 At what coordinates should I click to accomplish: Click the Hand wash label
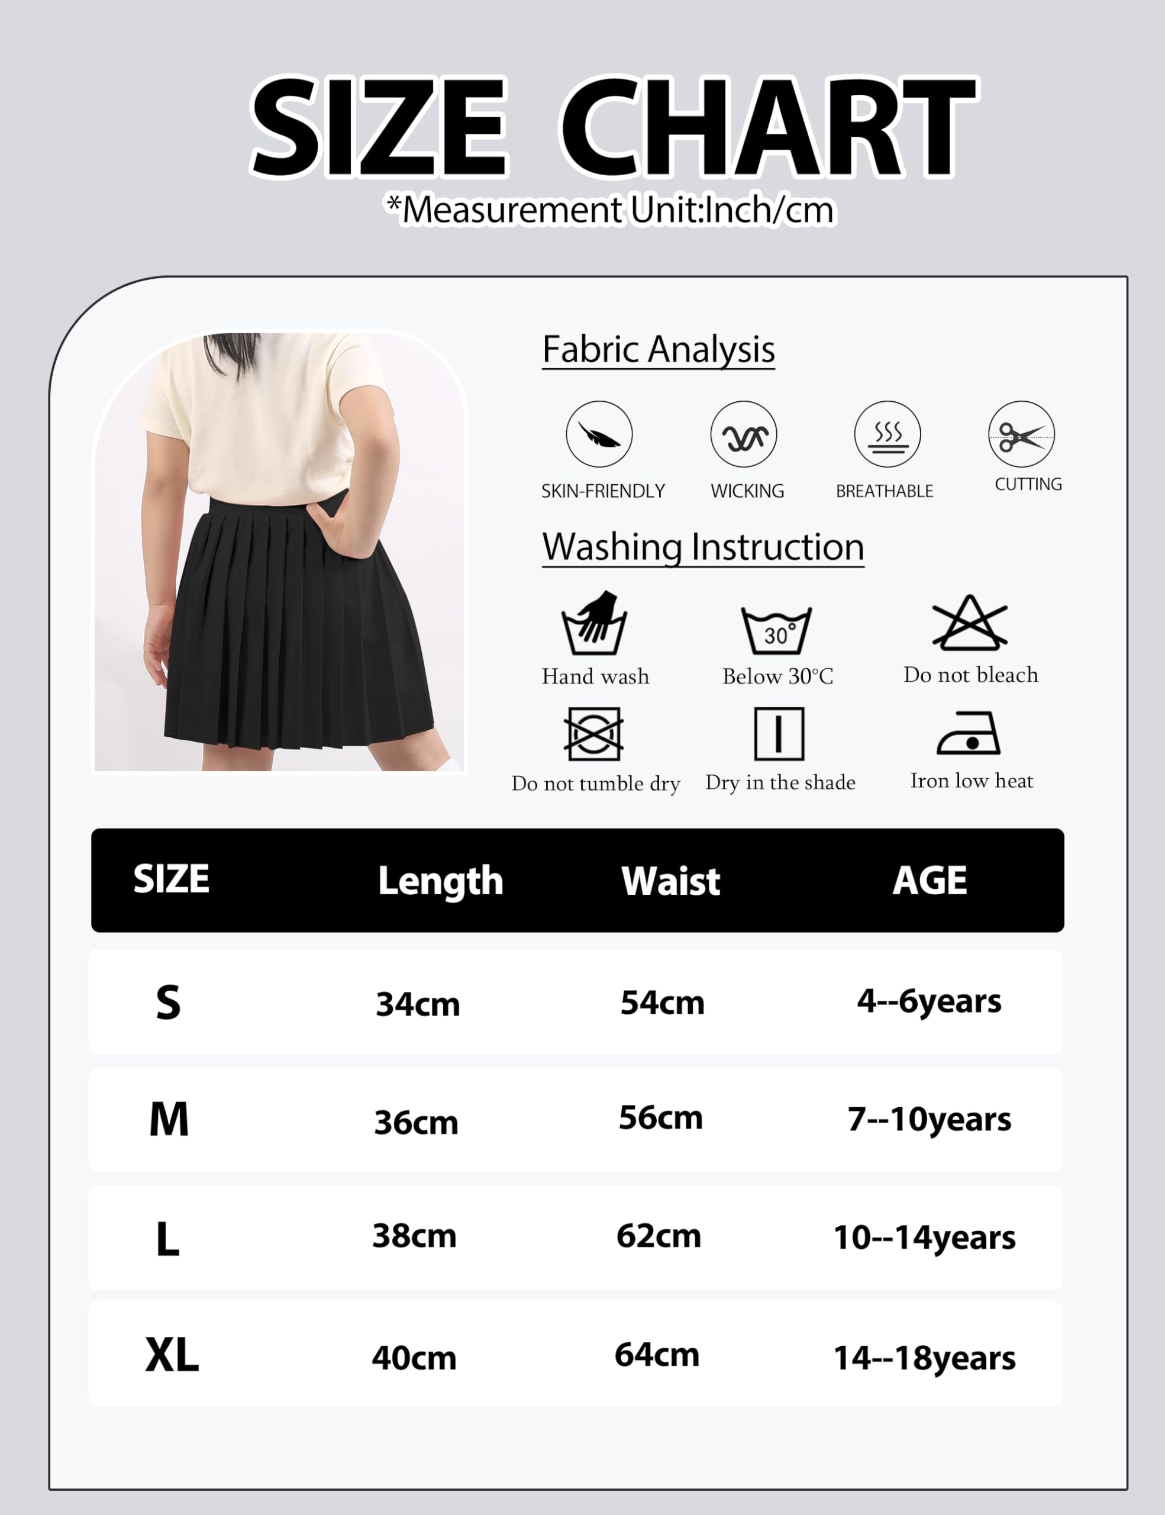[595, 676]
